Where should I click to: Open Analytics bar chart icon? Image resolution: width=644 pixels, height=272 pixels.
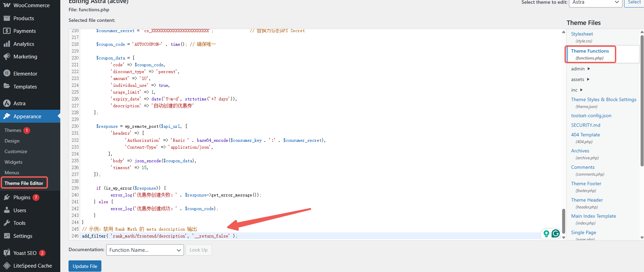coord(7,44)
